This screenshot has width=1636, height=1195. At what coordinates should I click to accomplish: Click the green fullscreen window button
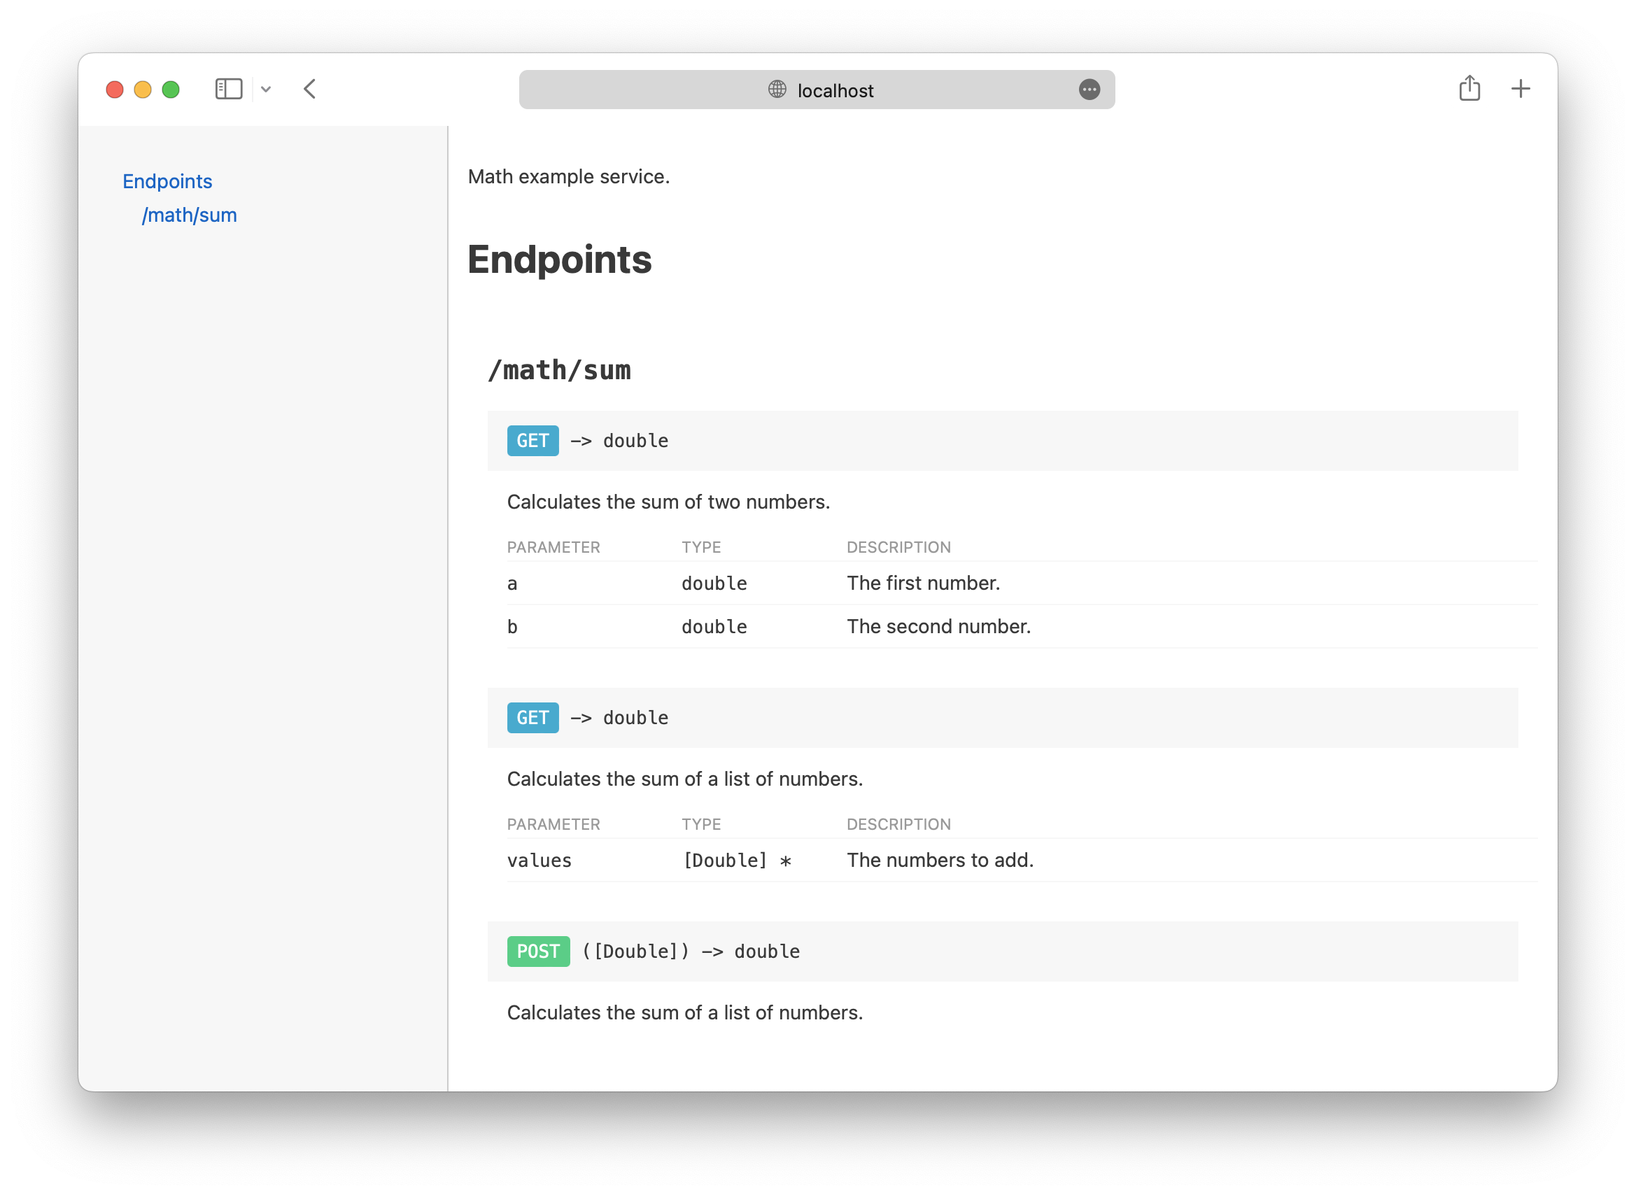[x=171, y=90]
